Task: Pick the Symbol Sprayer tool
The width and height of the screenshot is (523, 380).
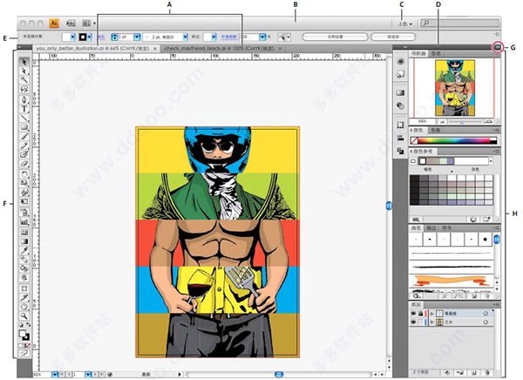Action: point(24,213)
